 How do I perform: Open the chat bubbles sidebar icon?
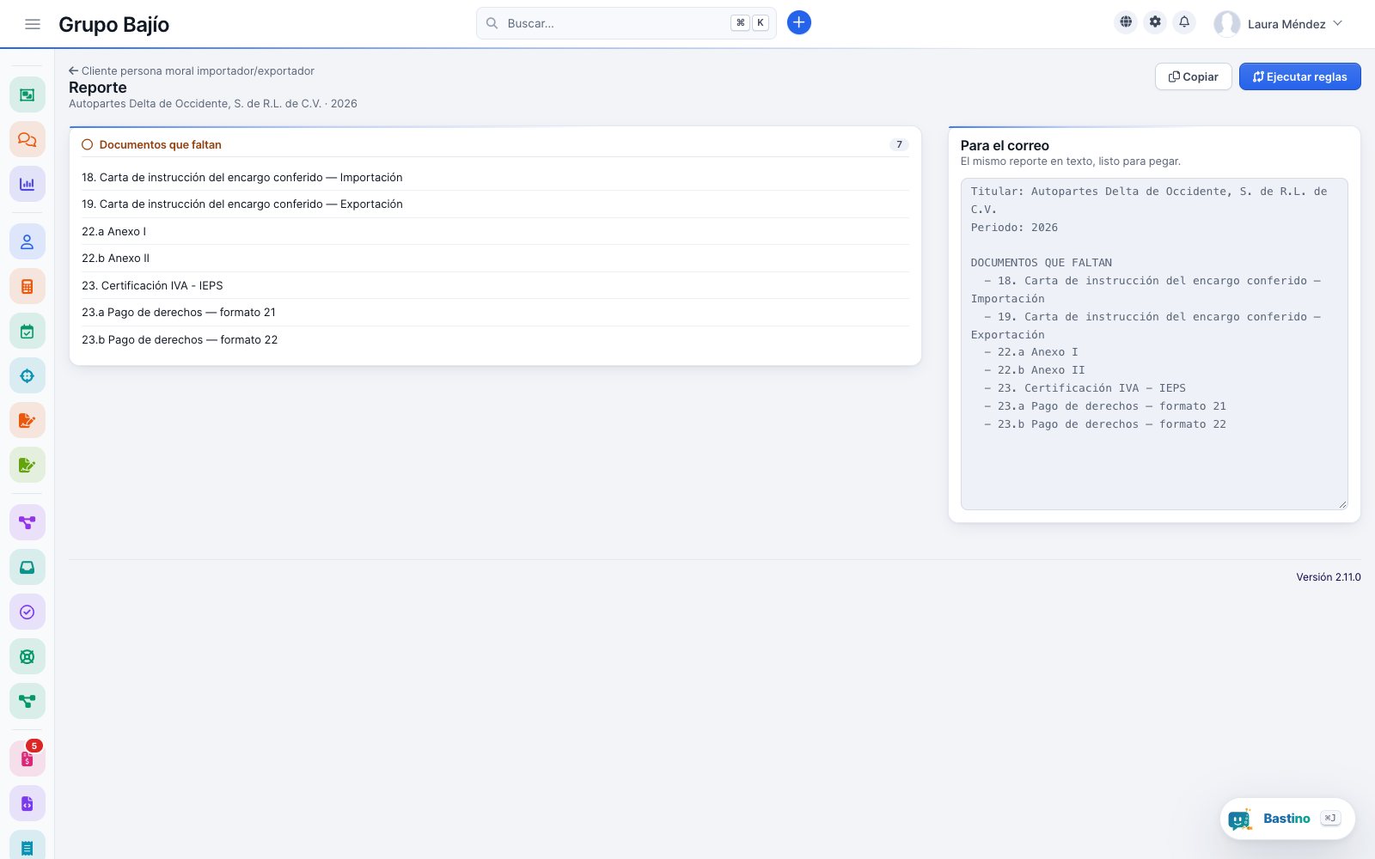pyautogui.click(x=27, y=139)
